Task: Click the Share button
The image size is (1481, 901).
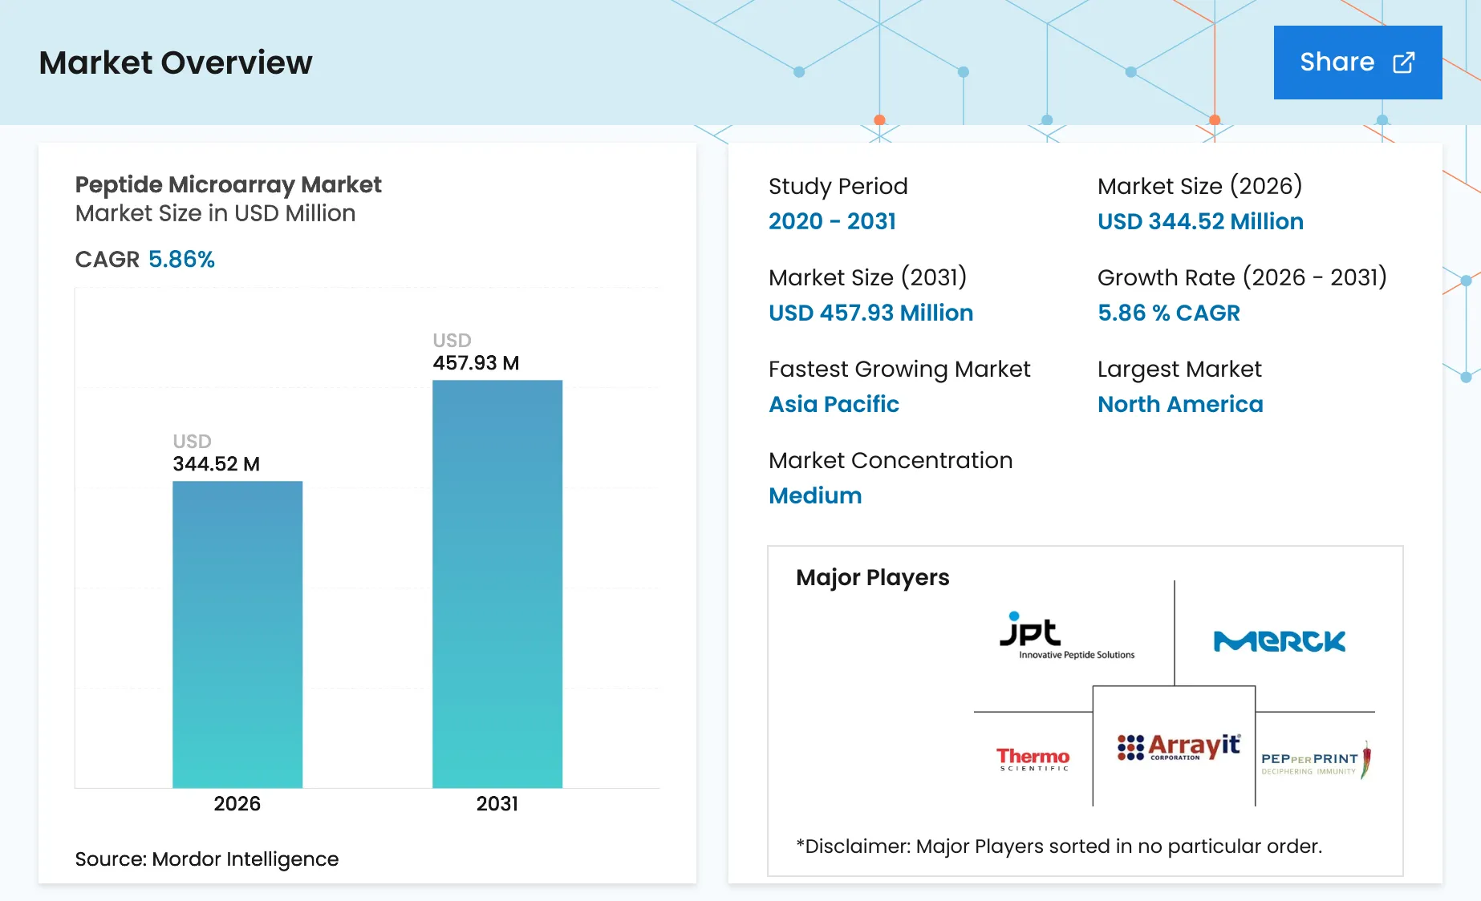Action: point(1357,62)
